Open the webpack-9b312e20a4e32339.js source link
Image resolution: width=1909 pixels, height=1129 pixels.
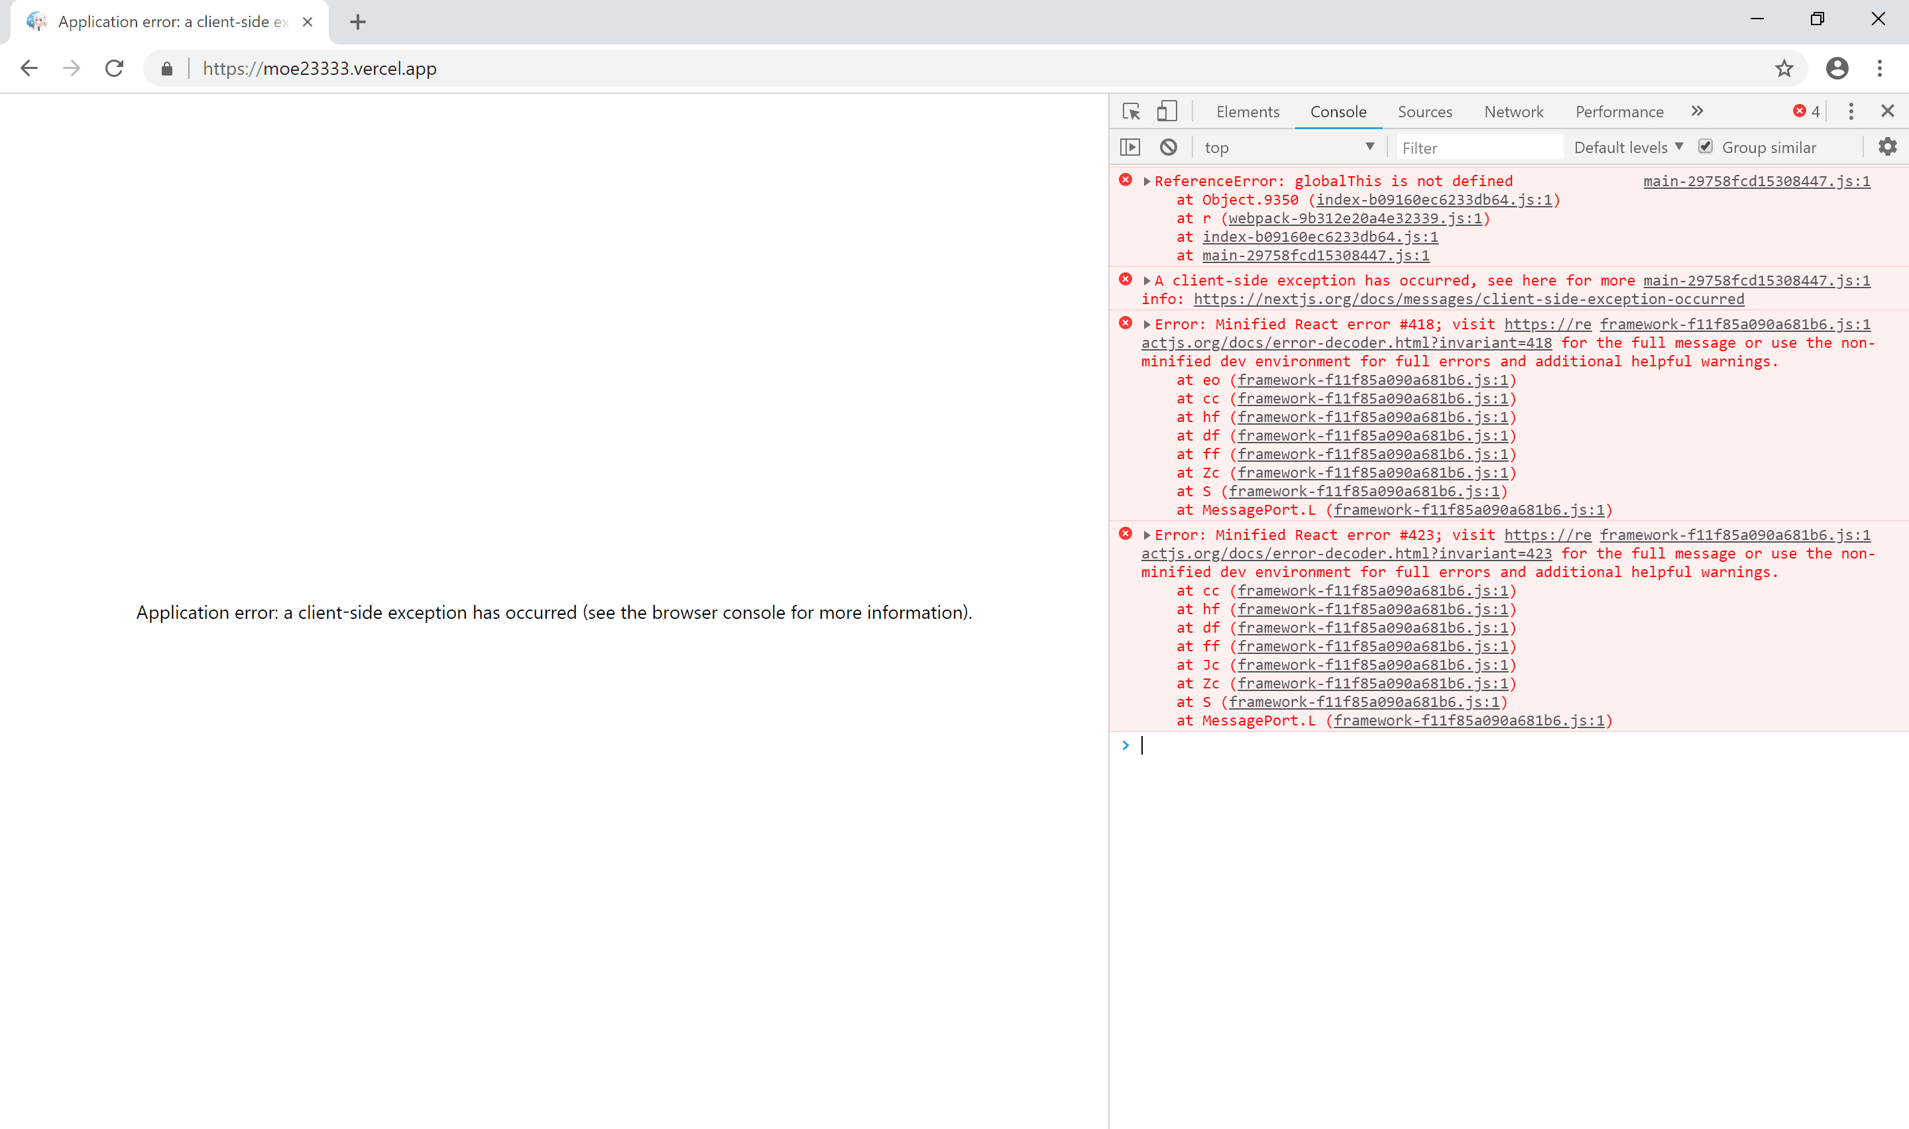click(1355, 219)
